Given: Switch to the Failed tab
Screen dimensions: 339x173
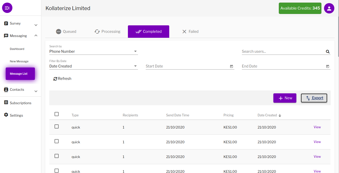Looking at the screenshot, I should 190,32.
